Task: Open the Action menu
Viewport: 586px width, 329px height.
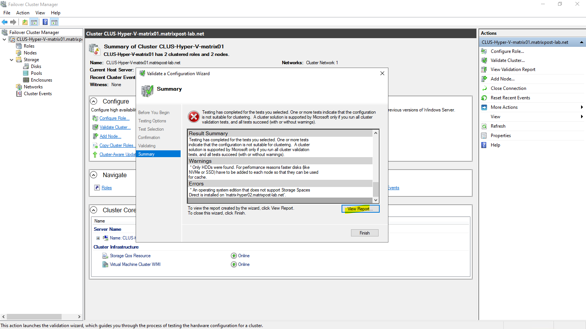Action: [23, 13]
